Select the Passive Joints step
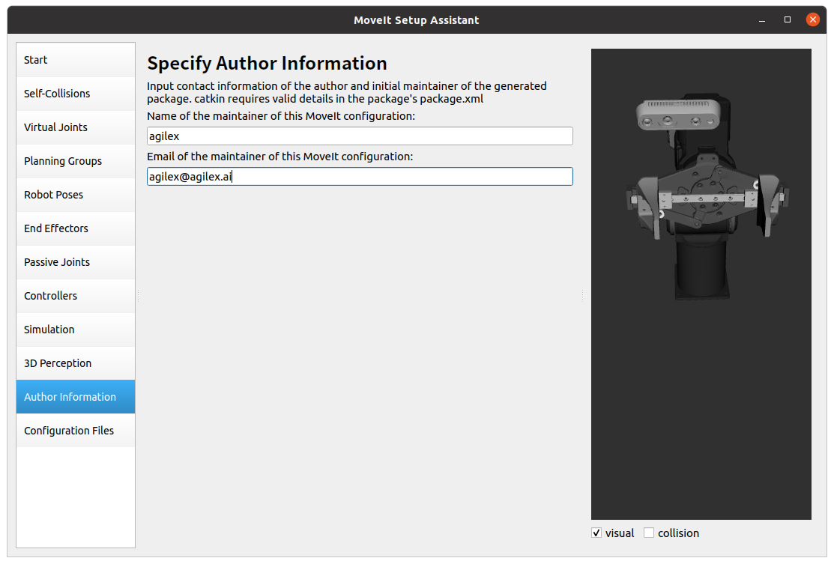This screenshot has width=834, height=564. point(76,262)
